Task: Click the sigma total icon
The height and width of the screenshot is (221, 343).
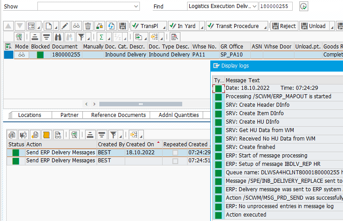Action: [x=102, y=37]
